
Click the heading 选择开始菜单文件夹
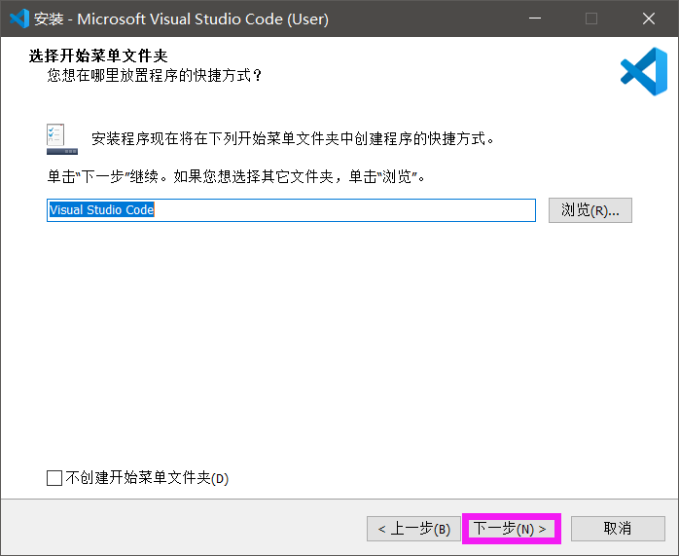98,56
